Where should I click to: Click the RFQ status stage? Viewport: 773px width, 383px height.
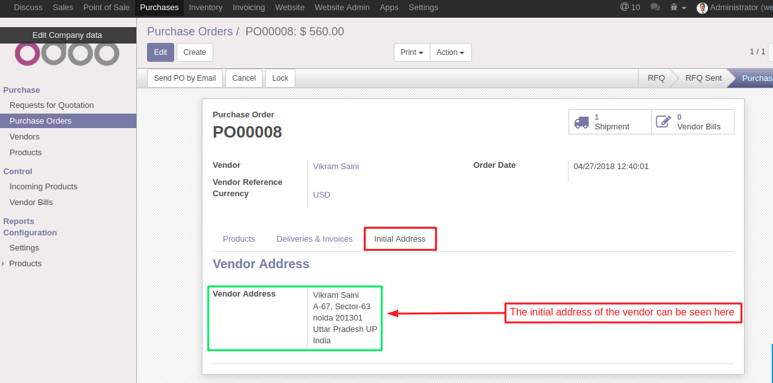[x=656, y=78]
